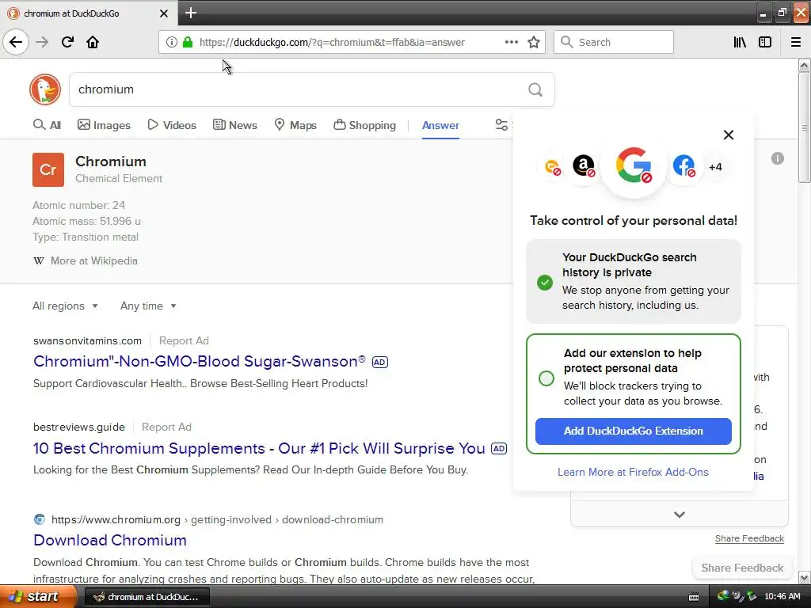This screenshot has width=811, height=608.
Task: Click the blocked Amazon tracker icon
Action: (584, 166)
